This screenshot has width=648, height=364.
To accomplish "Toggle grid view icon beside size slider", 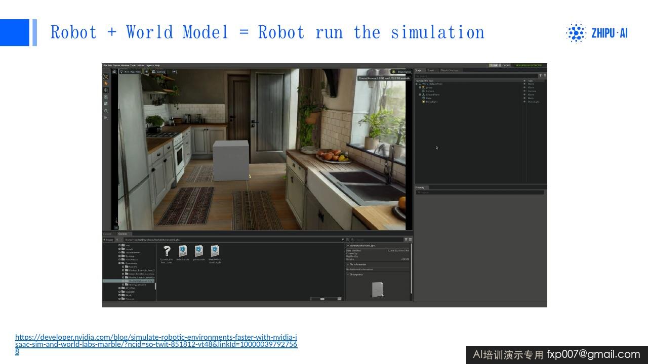I will [x=339, y=299].
